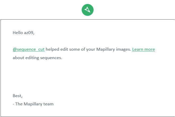Click the word 'team' in the signature

pos(48,104)
